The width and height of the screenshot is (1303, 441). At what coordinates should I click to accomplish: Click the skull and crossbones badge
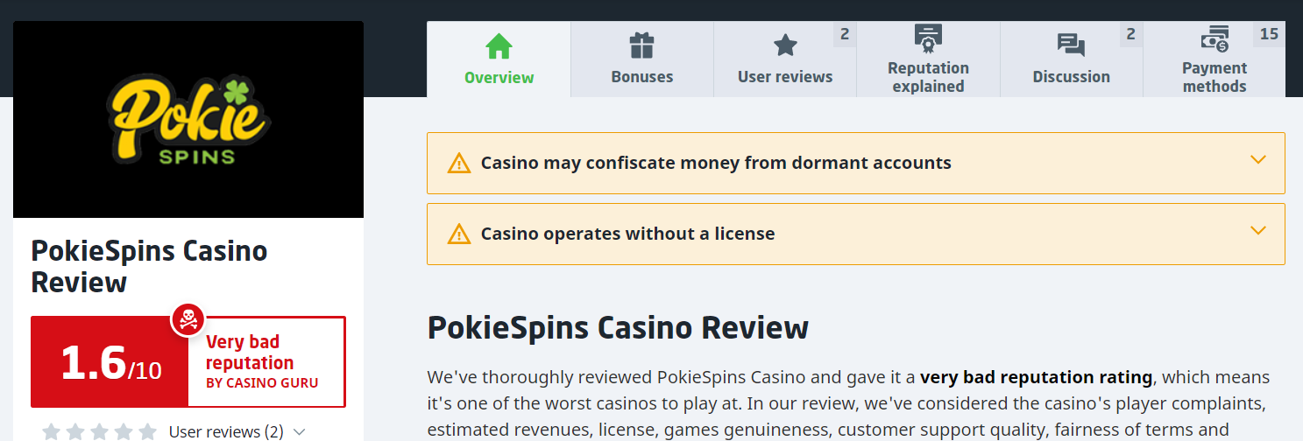(x=188, y=319)
